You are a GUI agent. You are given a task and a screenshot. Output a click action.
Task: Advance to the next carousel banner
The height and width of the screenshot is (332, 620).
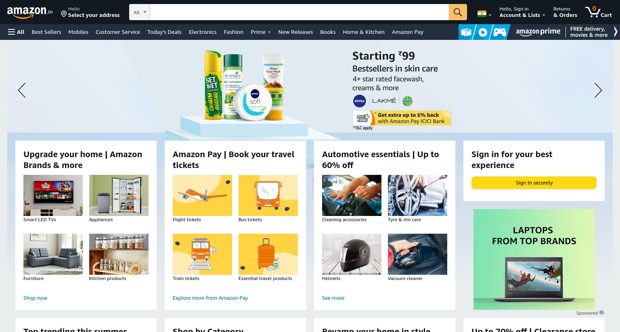click(x=598, y=90)
